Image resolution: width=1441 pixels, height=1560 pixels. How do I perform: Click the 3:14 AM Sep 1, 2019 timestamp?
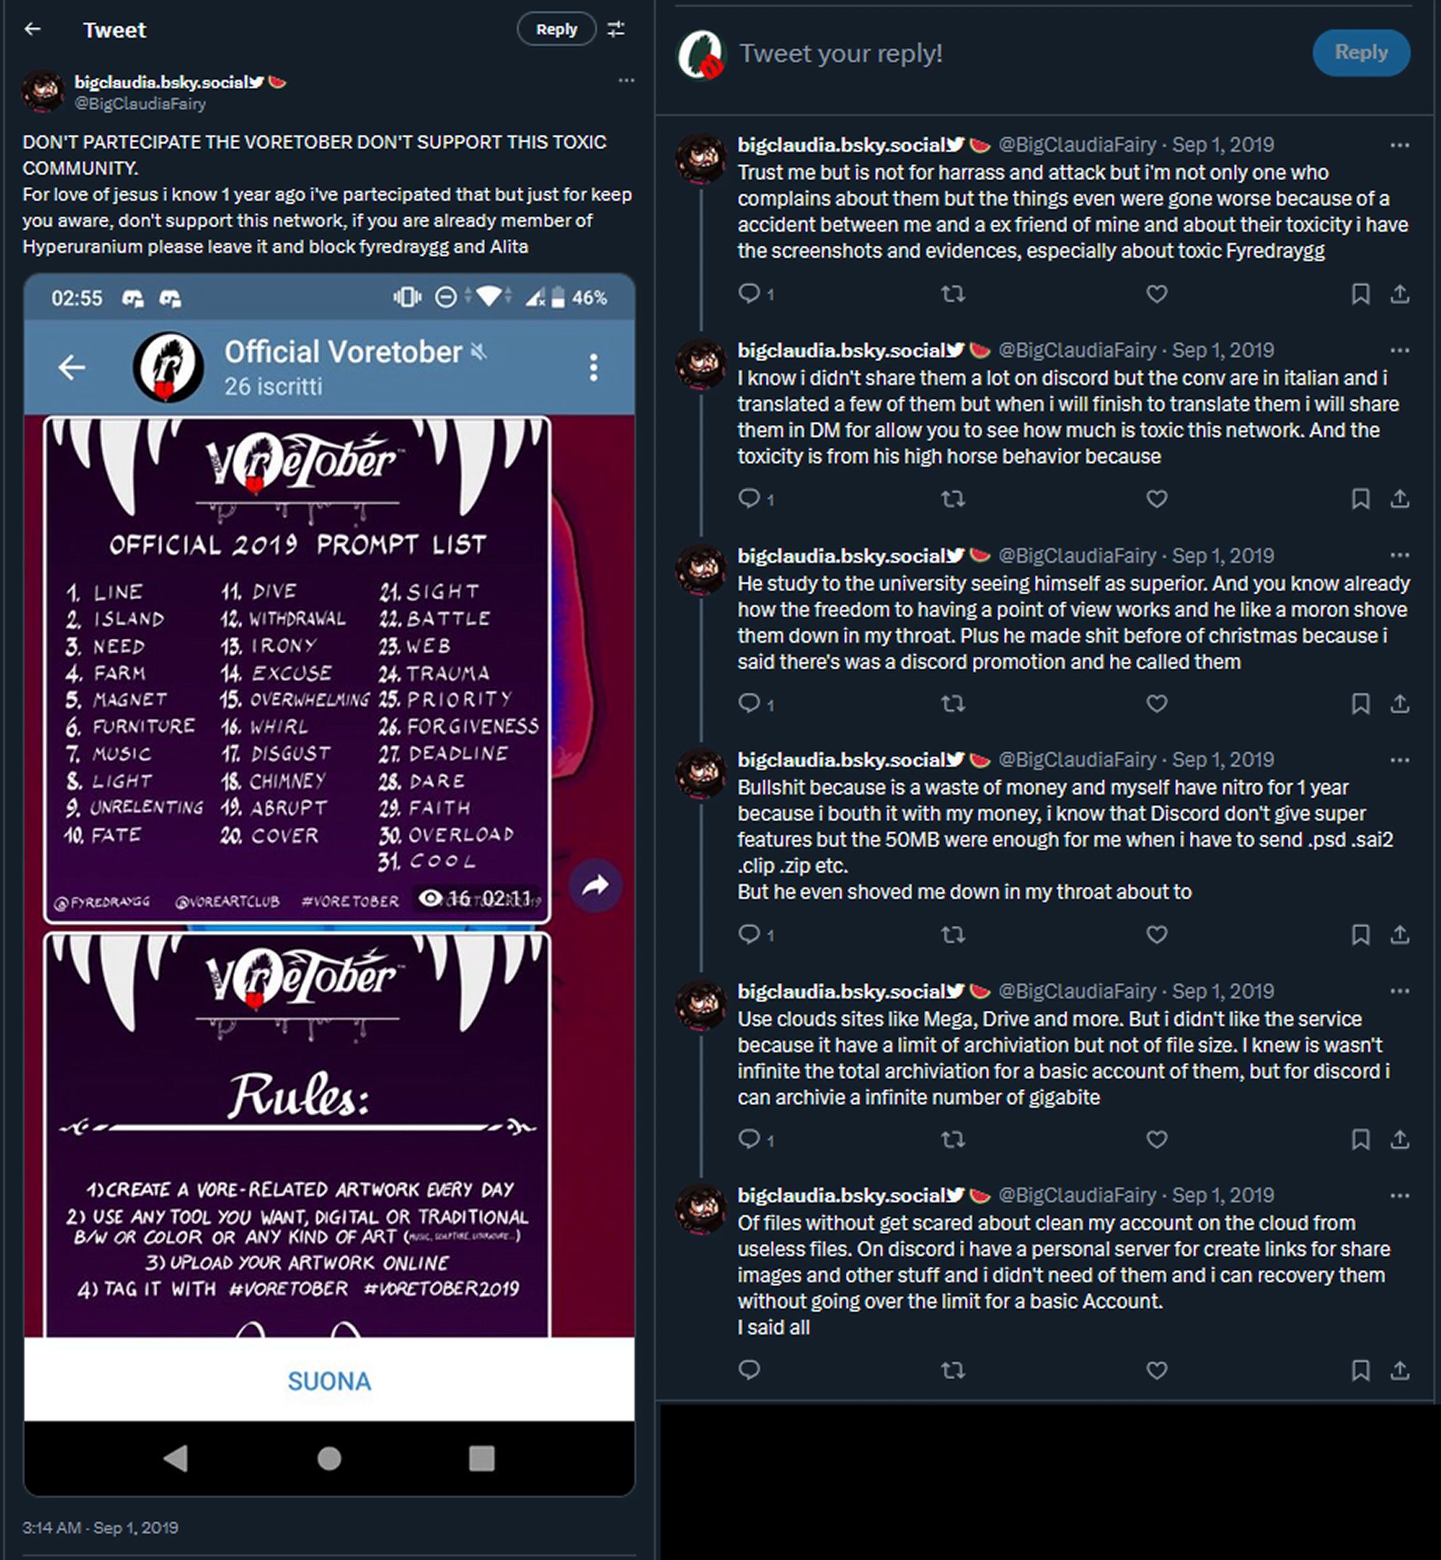click(x=101, y=1527)
